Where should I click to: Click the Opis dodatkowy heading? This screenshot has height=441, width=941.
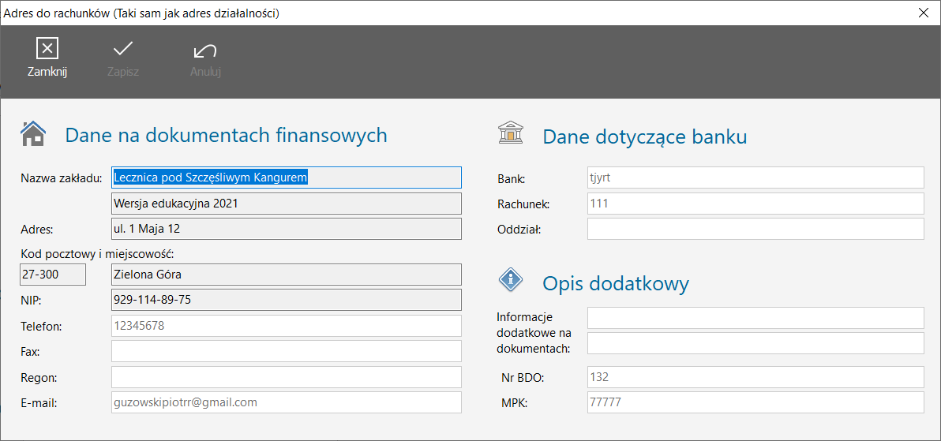click(x=616, y=283)
